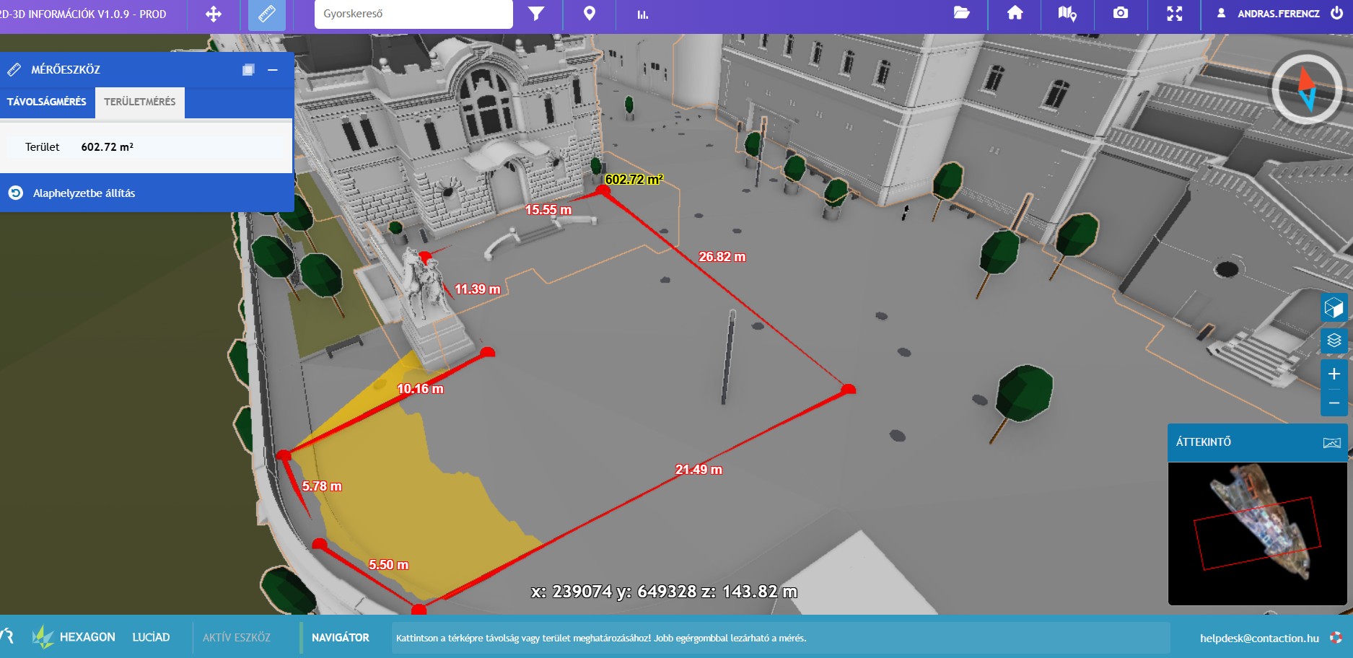
Task: Go to home view icon
Action: coord(1015,13)
